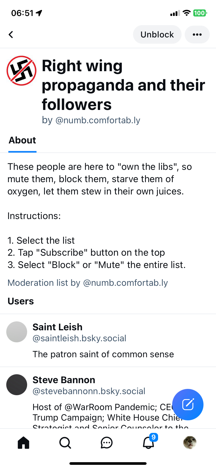Tap the @stevebannonn.bsky.social handle
216x469 pixels.
(89, 391)
